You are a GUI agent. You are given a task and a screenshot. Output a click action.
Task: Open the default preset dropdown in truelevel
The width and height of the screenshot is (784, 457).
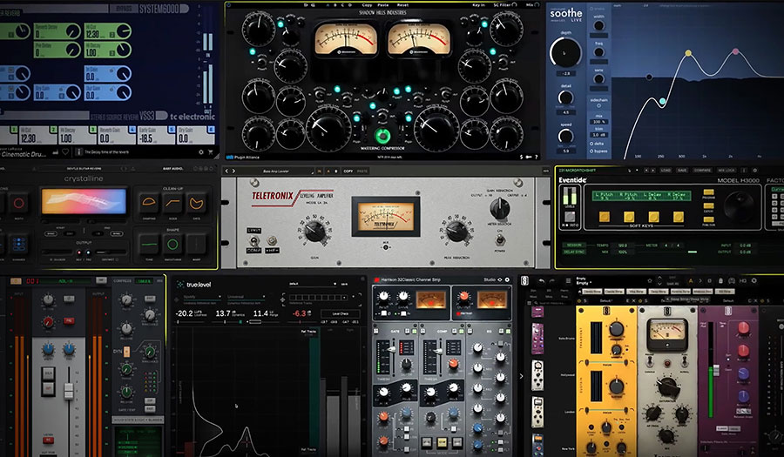pos(312,284)
